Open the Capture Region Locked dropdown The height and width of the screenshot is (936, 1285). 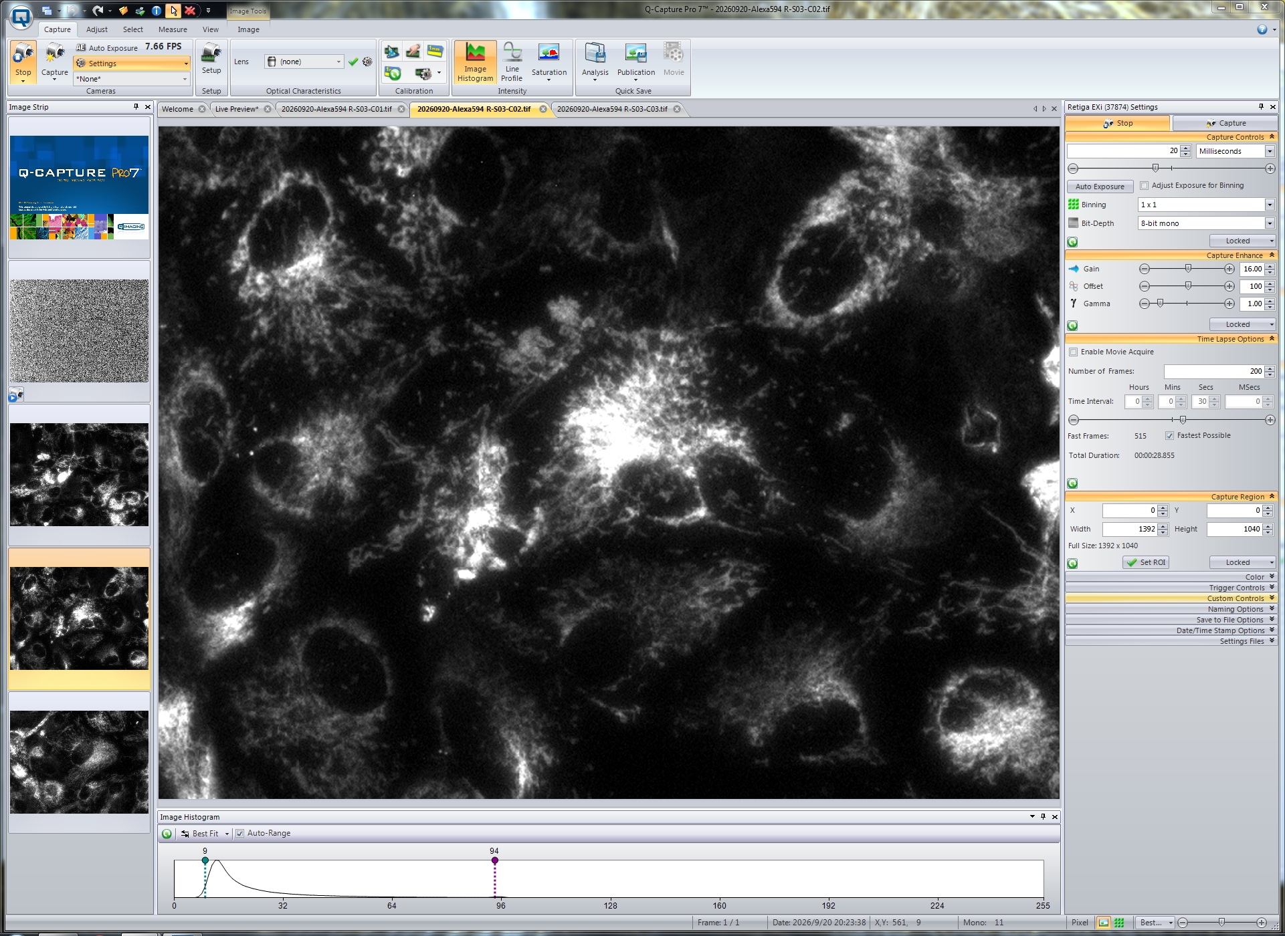[1242, 563]
